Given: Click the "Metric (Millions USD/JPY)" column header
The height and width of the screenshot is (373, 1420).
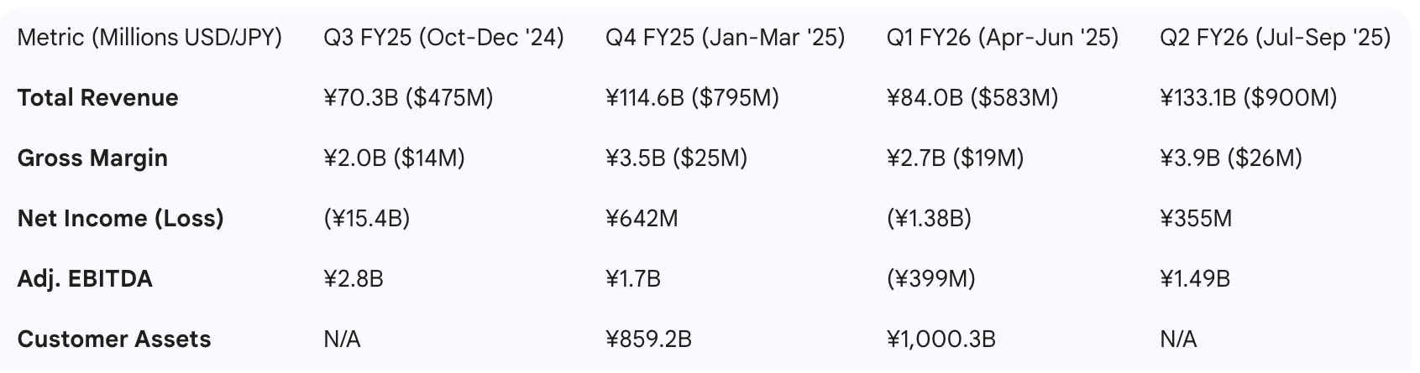Looking at the screenshot, I should pos(149,38).
